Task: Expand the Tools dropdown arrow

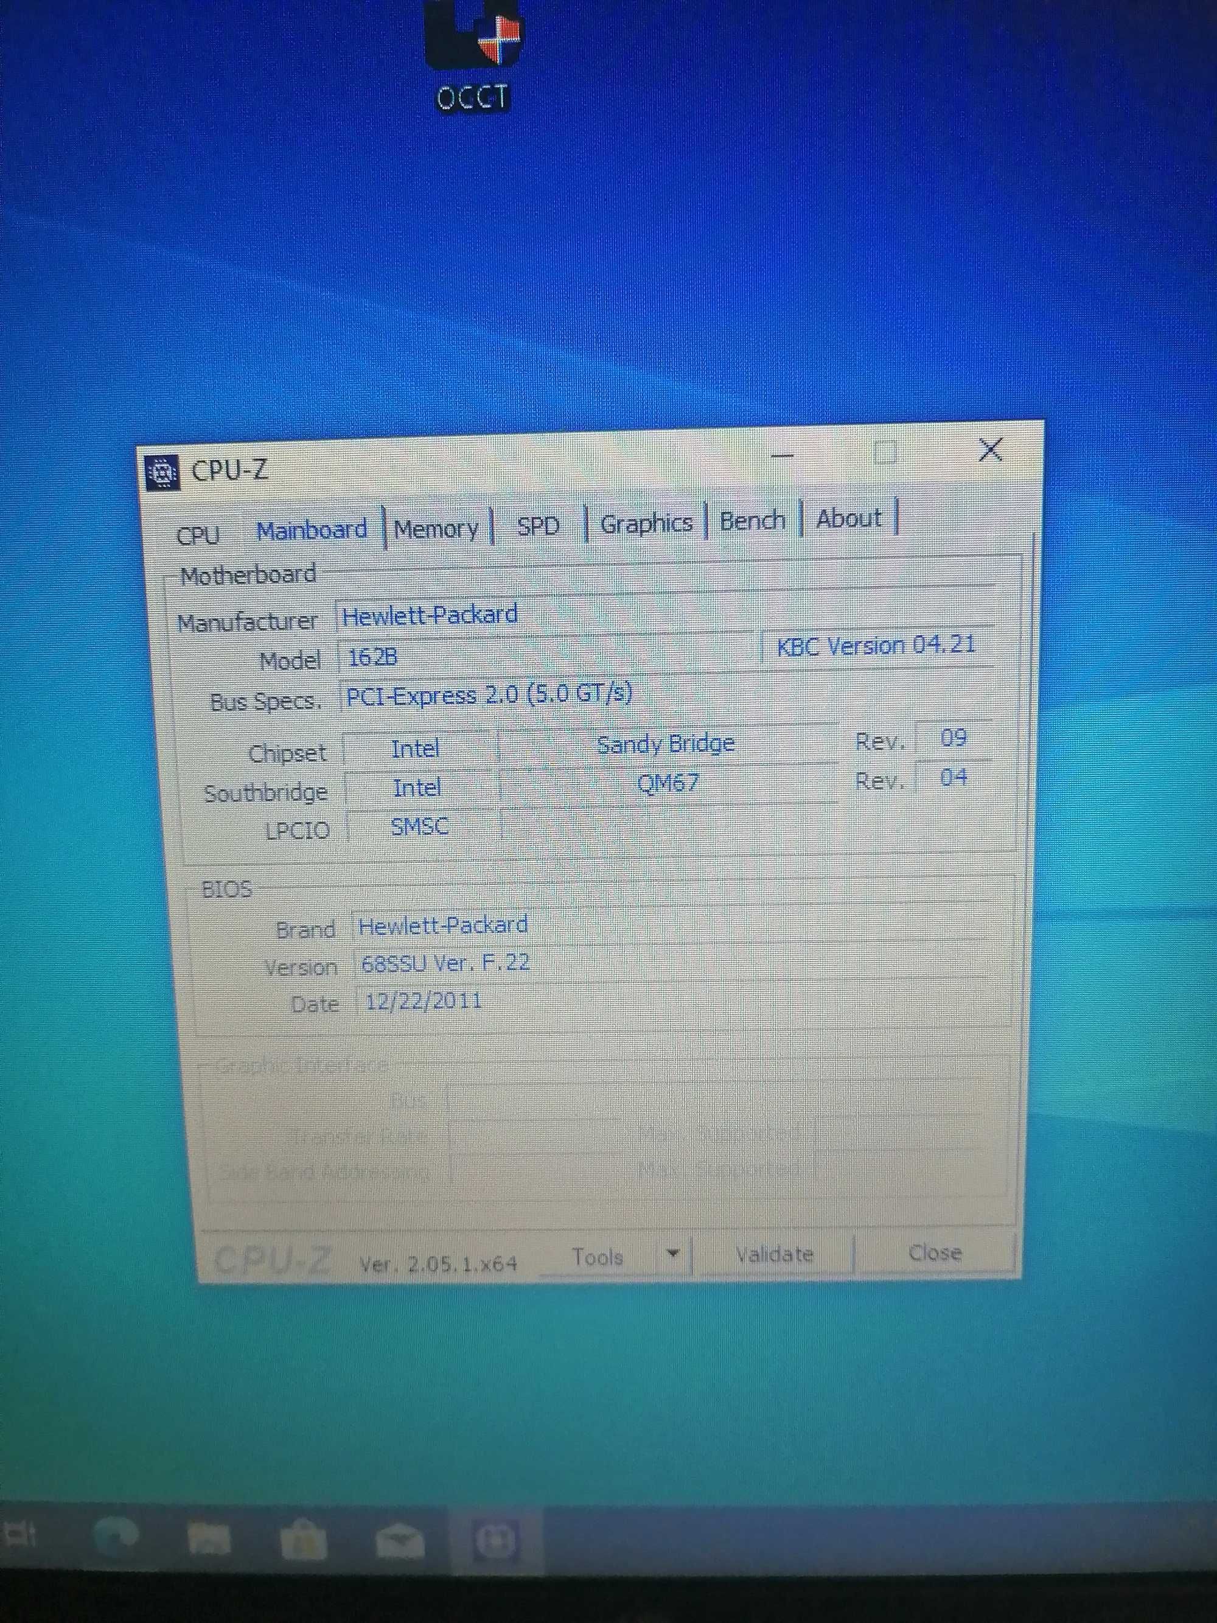Action: point(674,1255)
